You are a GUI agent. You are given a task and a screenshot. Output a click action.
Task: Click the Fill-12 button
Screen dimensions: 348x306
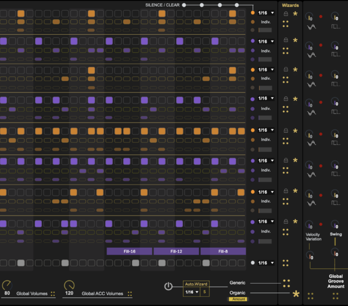point(176,251)
